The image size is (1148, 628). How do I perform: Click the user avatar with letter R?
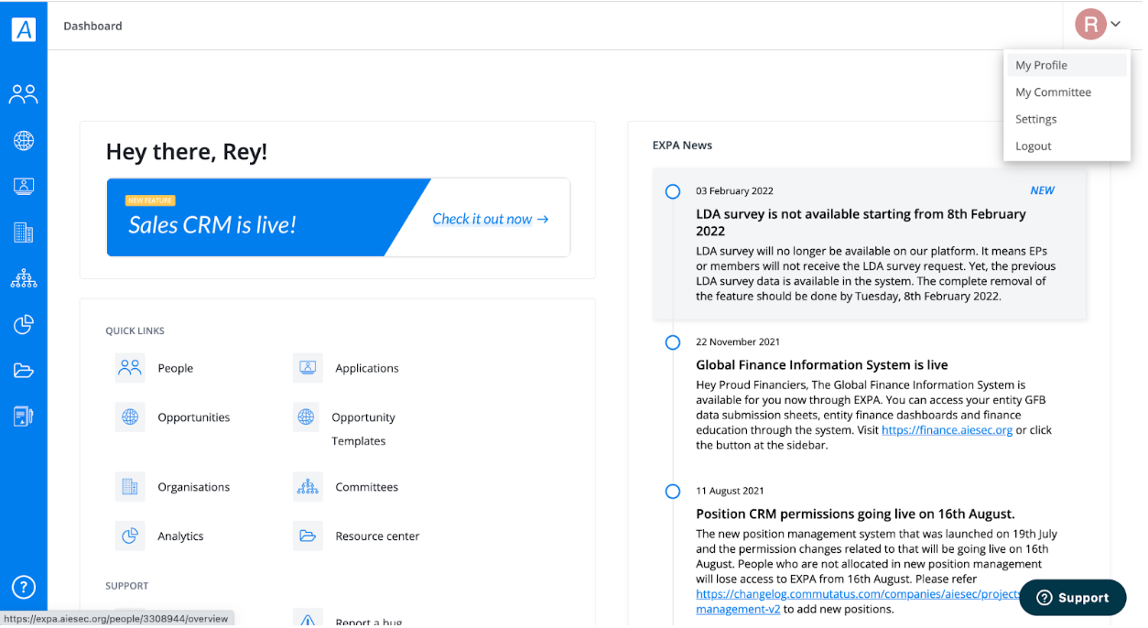click(x=1090, y=25)
